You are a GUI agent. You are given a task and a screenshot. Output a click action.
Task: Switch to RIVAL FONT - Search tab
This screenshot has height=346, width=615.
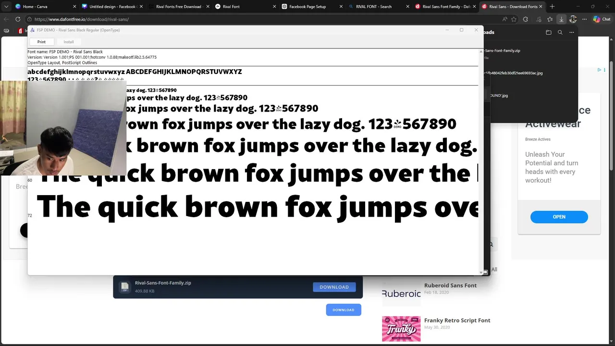coord(378,7)
